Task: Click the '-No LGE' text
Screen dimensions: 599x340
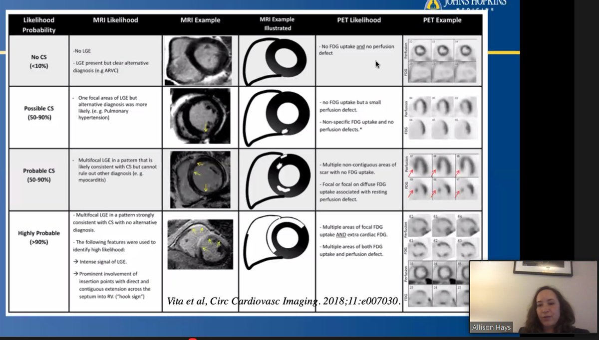Action: point(83,50)
